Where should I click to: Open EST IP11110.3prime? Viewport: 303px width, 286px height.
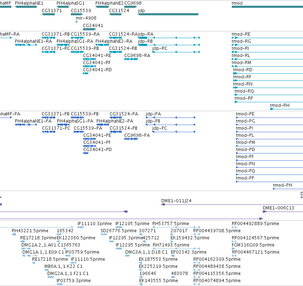tap(95, 224)
